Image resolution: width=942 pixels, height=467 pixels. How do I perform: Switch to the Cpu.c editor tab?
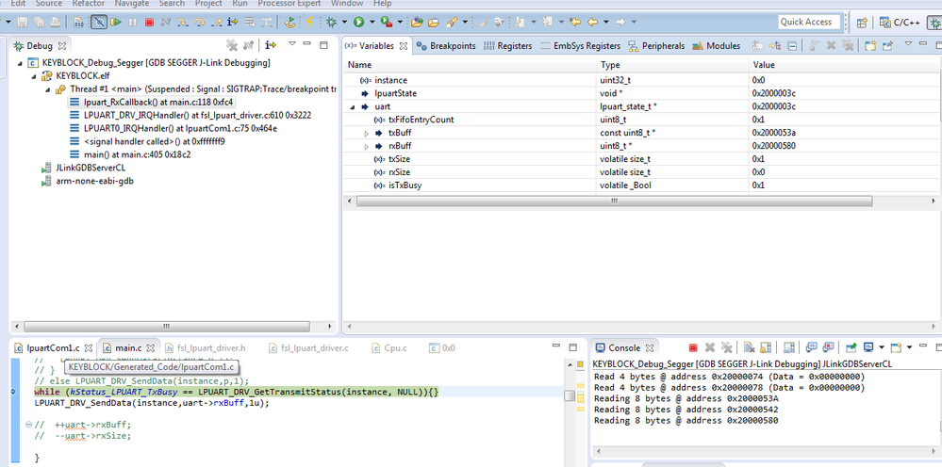[389, 347]
